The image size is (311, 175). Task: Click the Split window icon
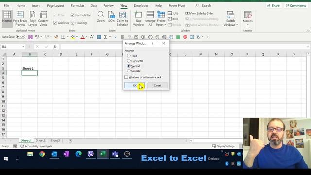(173, 13)
